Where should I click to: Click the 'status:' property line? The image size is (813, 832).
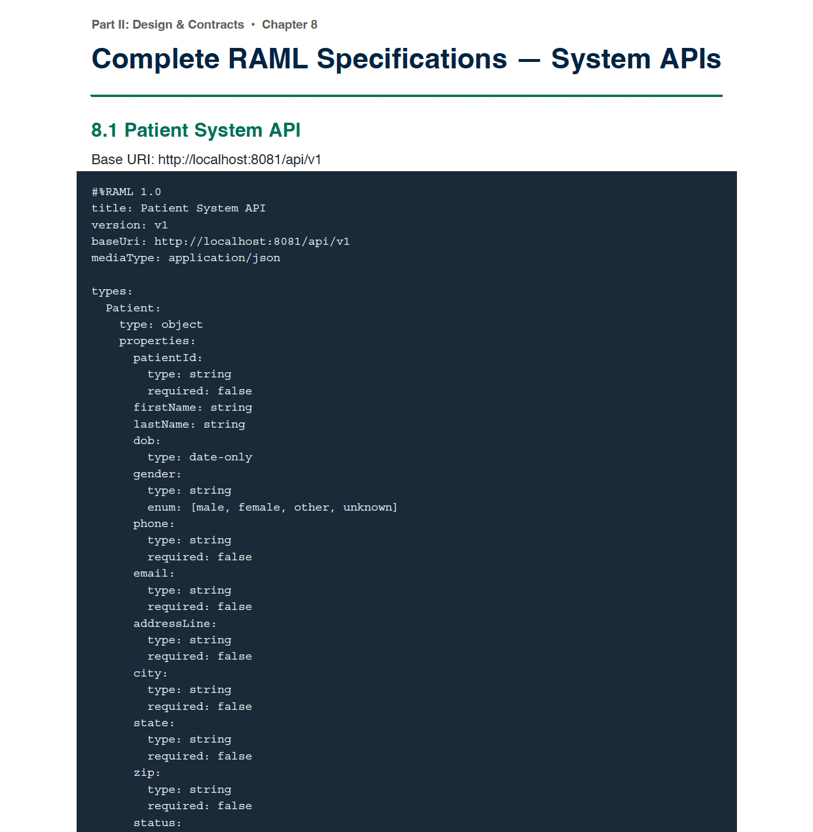point(157,823)
